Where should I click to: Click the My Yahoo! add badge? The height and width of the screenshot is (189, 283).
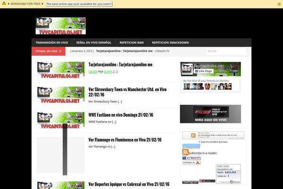191,158
